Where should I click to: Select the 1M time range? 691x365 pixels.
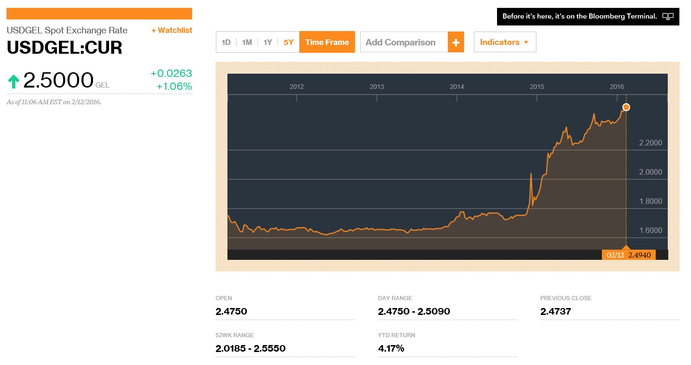(247, 42)
